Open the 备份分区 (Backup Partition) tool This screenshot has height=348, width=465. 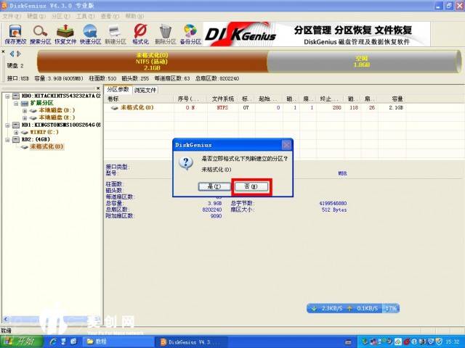pos(190,33)
